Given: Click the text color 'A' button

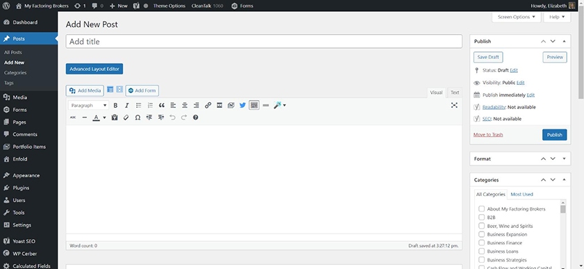Looking at the screenshot, I should [x=96, y=117].
